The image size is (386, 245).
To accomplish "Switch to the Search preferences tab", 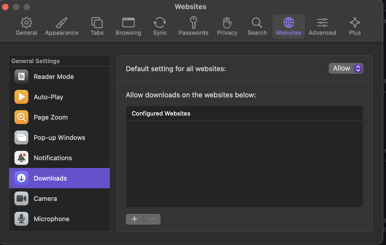I will click(x=257, y=26).
